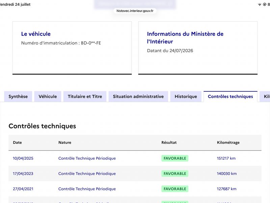Tap the orientation lock status icon

click(265, 4)
